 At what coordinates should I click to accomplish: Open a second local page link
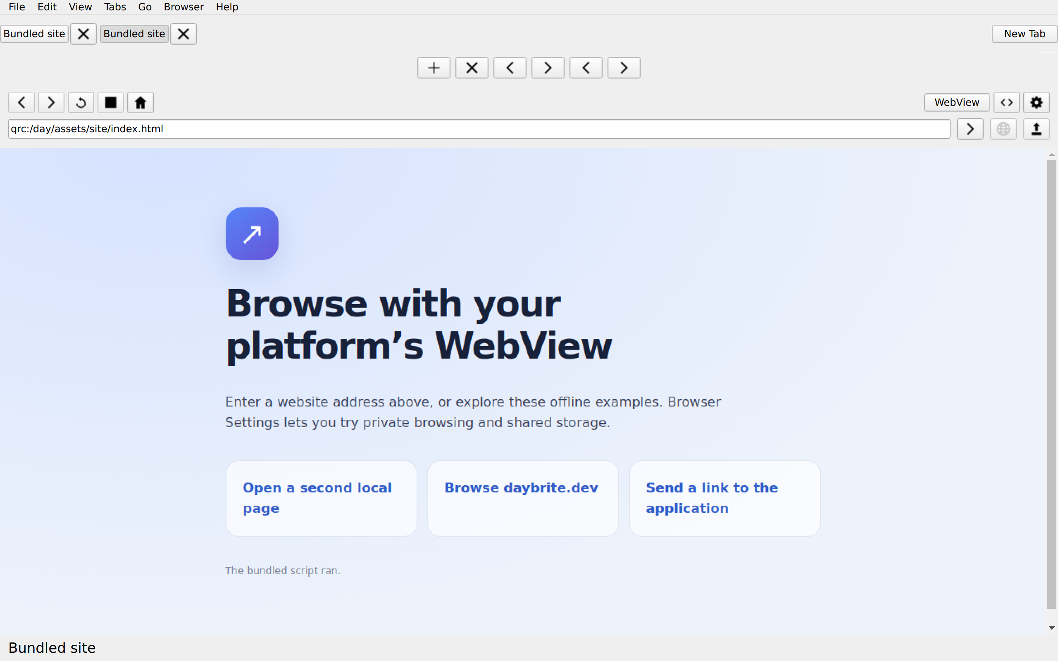(322, 498)
